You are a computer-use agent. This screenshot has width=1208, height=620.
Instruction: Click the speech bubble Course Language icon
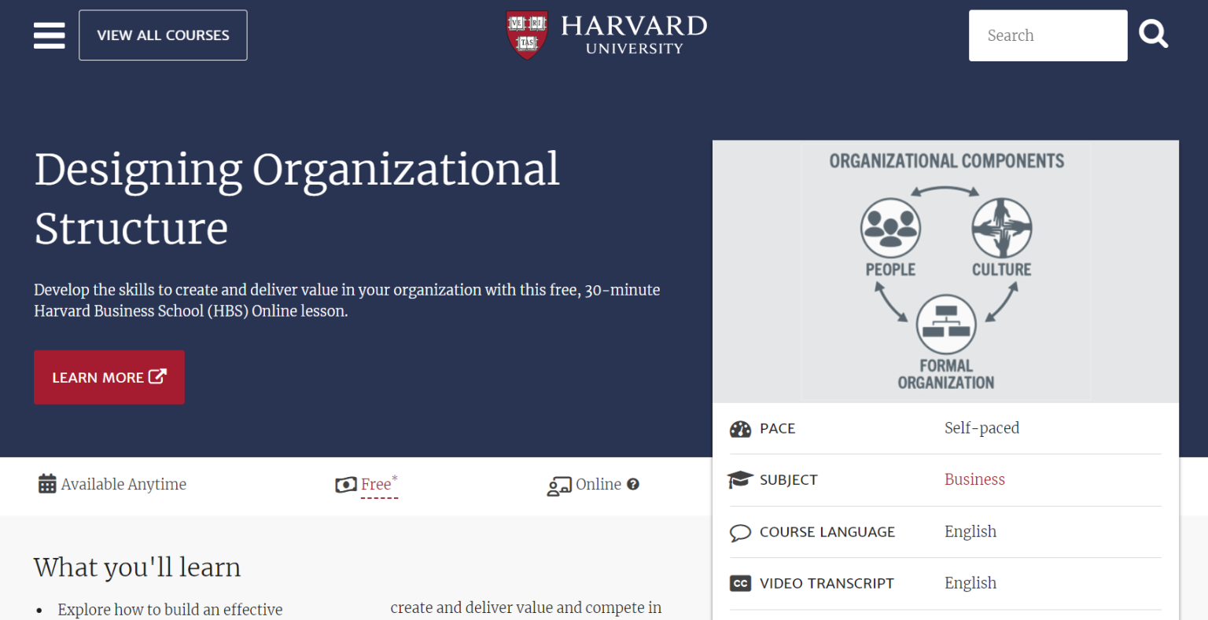[x=740, y=532]
